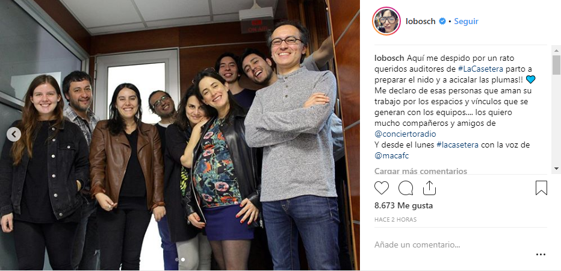561x271 pixels.
Task: Follow the account with Seguir
Action: [x=466, y=22]
